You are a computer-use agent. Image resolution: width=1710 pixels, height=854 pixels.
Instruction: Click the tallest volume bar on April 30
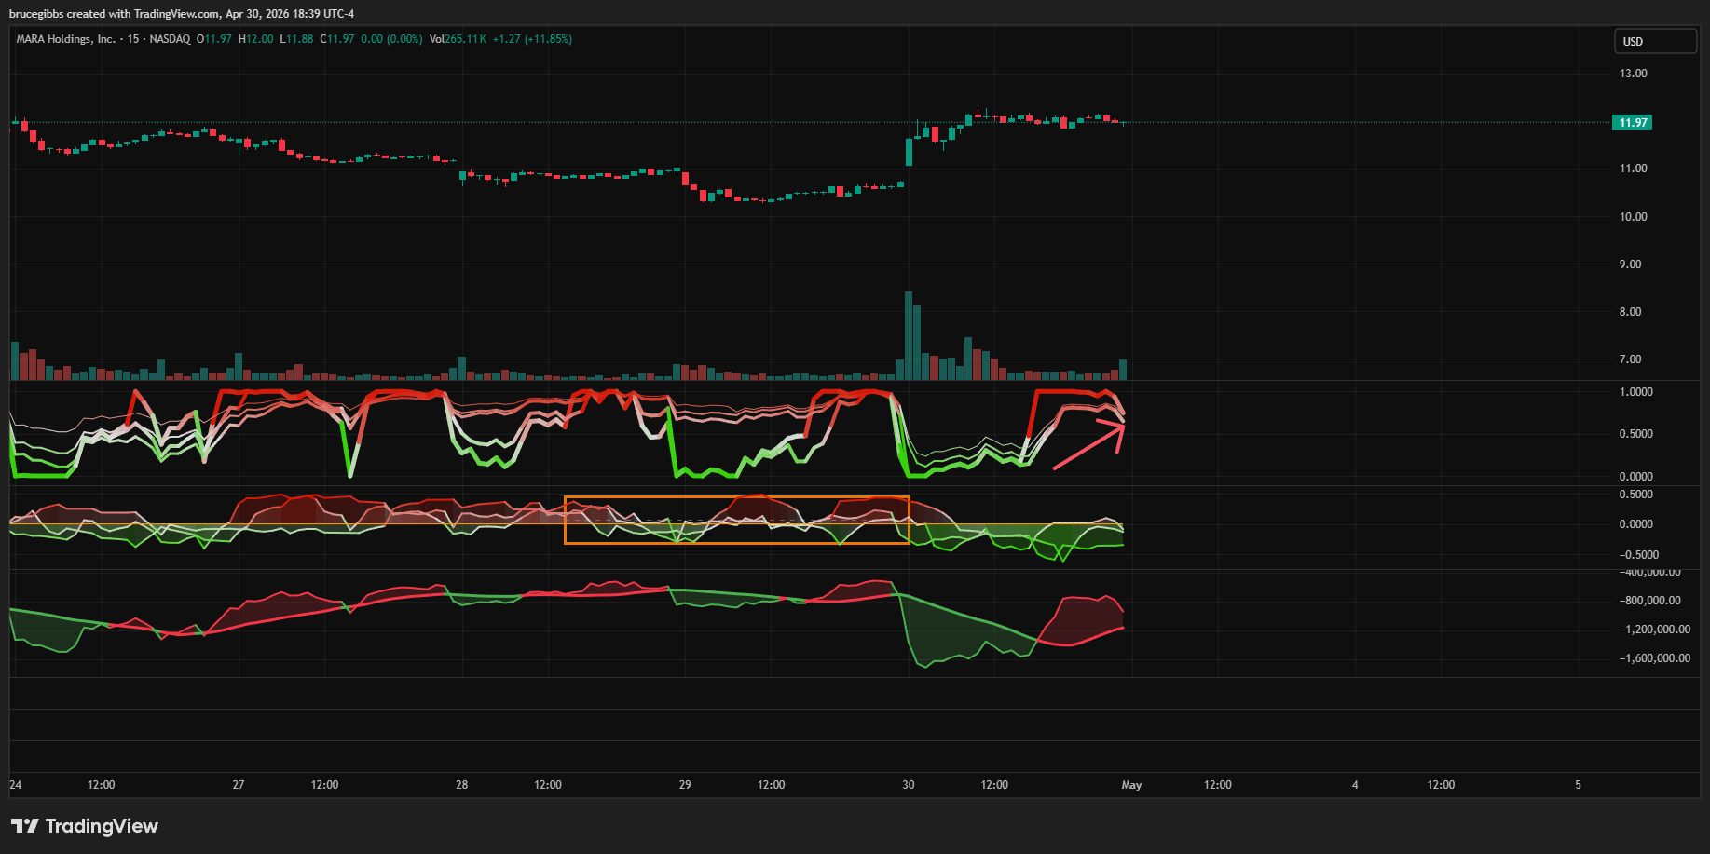pyautogui.click(x=909, y=336)
